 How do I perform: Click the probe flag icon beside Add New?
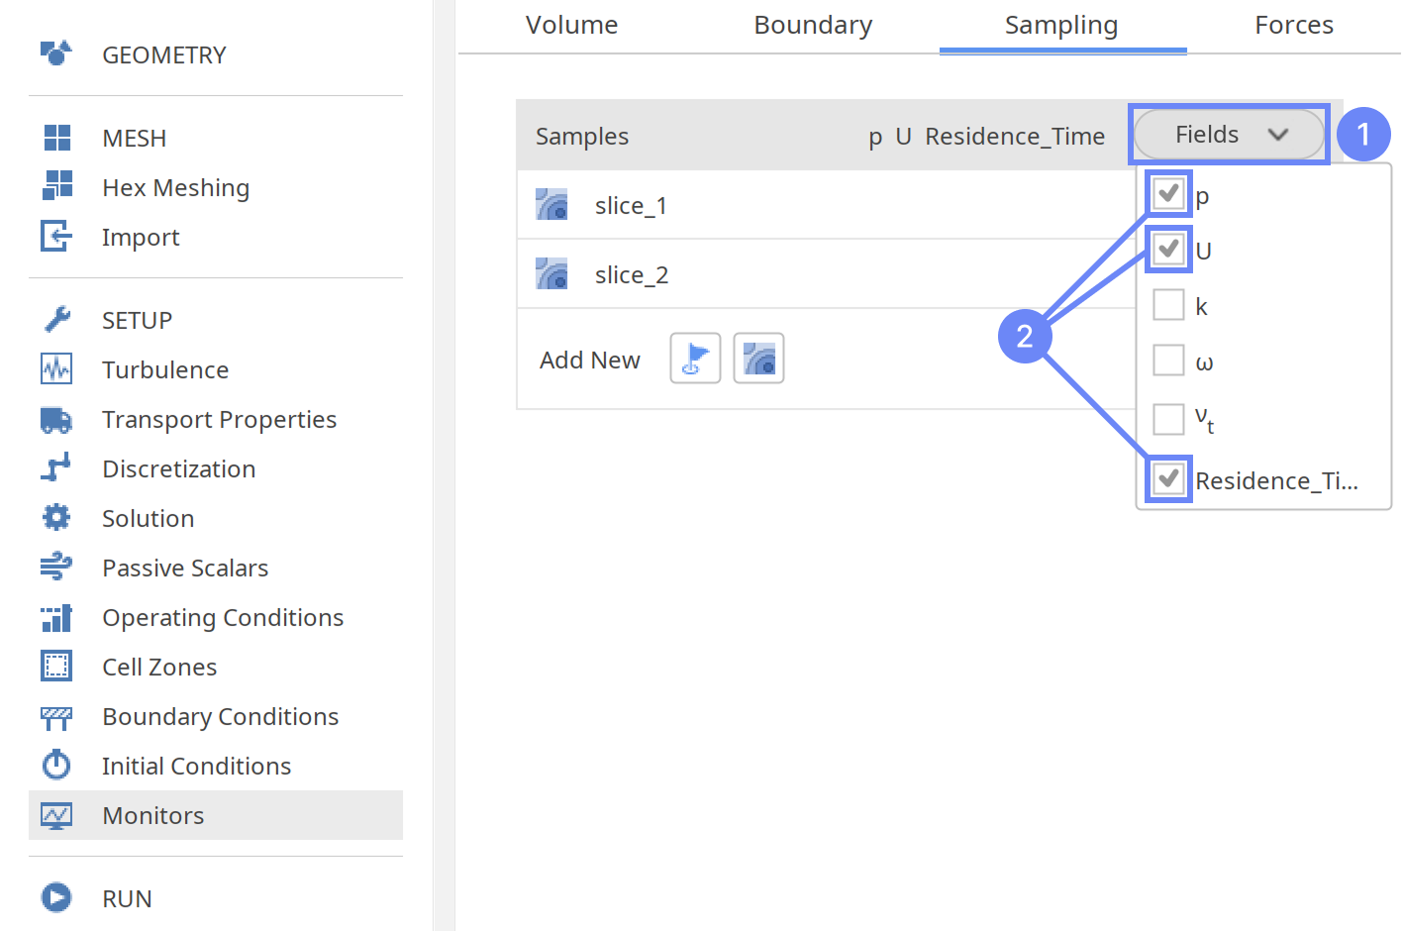[x=695, y=359]
